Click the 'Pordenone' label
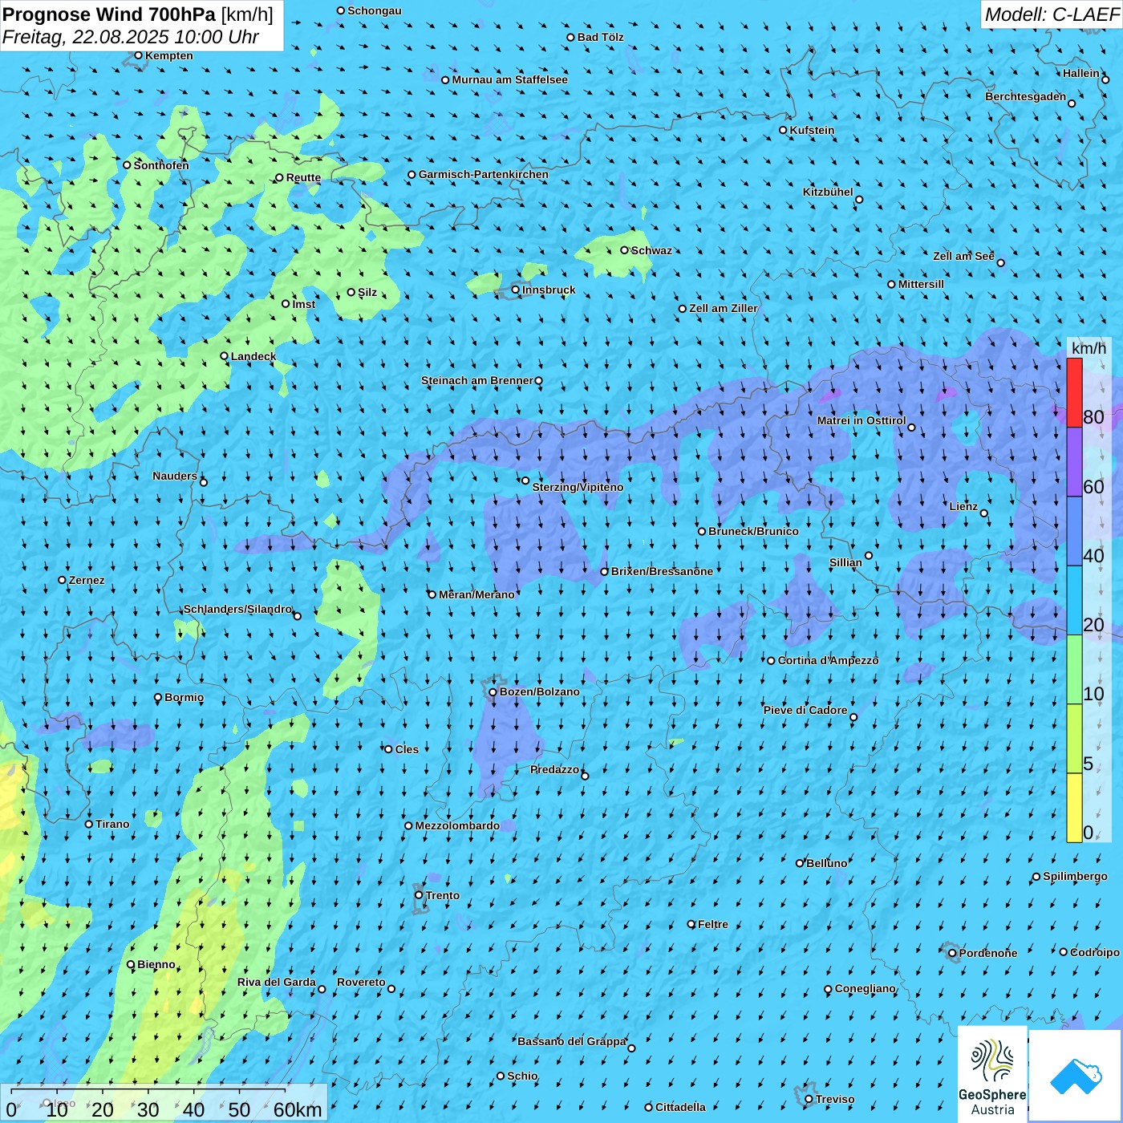 988,953
